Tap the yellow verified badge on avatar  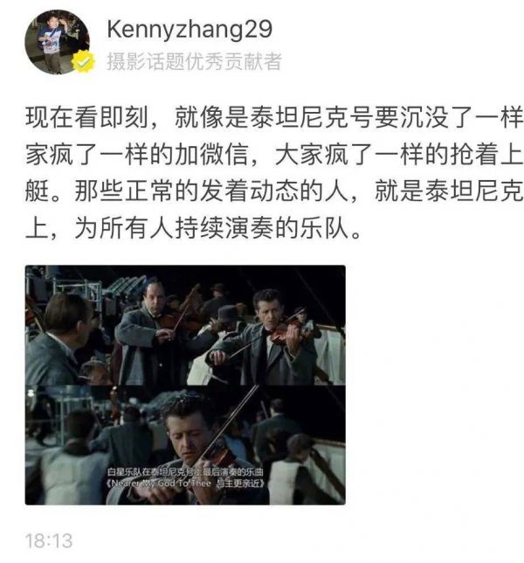(83, 62)
